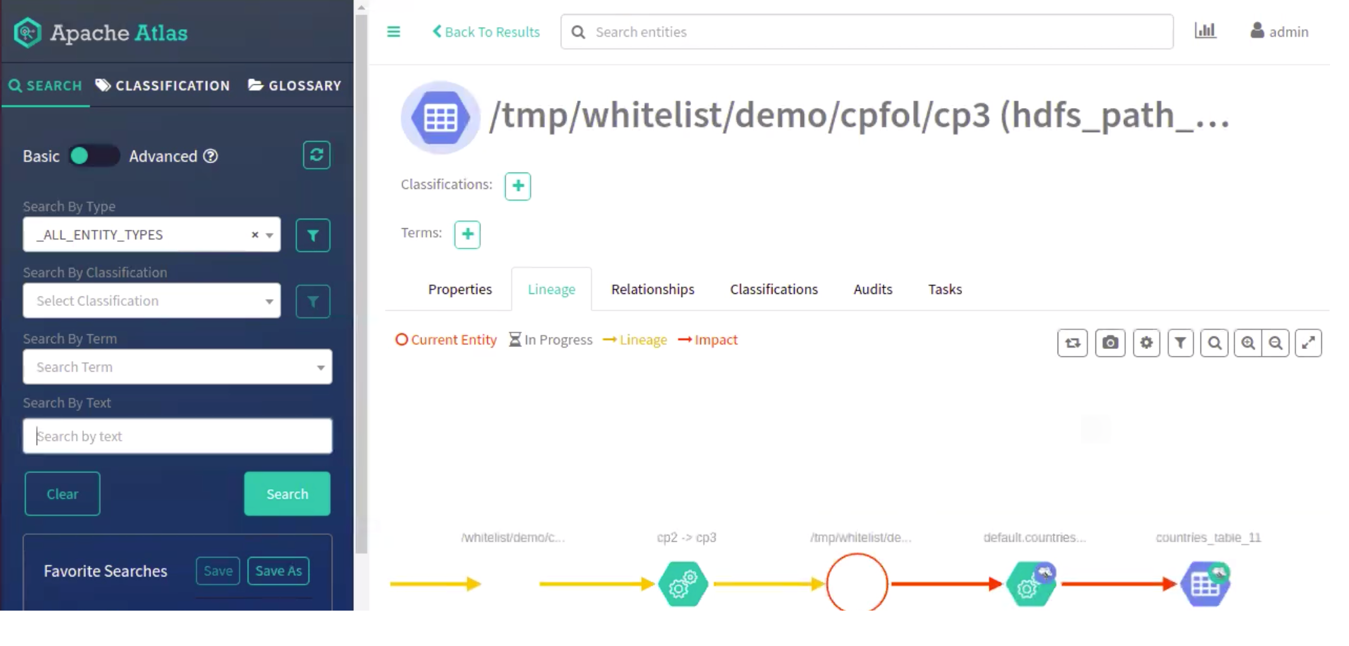The width and height of the screenshot is (1349, 646).
Task: Expand lineage graph to fullscreen
Action: click(x=1309, y=343)
